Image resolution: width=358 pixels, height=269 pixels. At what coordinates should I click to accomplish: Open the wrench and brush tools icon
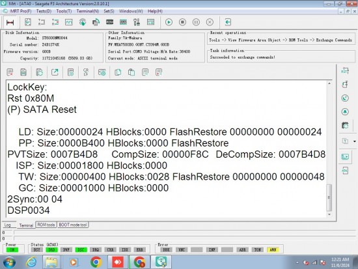coord(137,22)
